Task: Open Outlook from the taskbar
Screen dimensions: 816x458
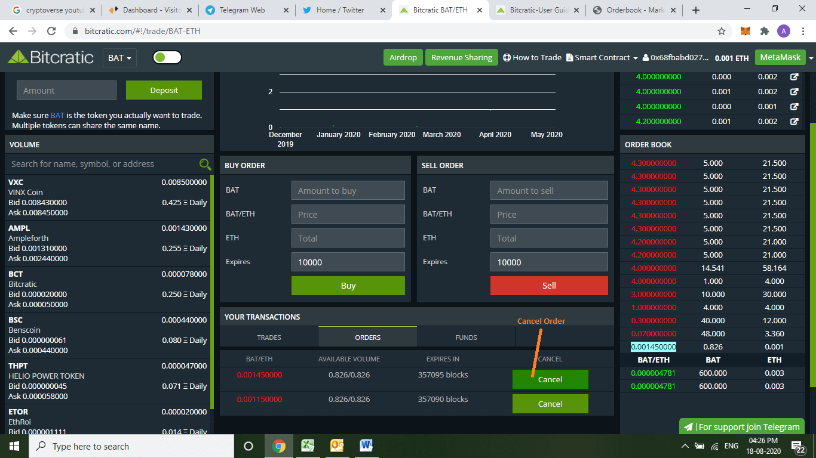Action: pyautogui.click(x=337, y=446)
